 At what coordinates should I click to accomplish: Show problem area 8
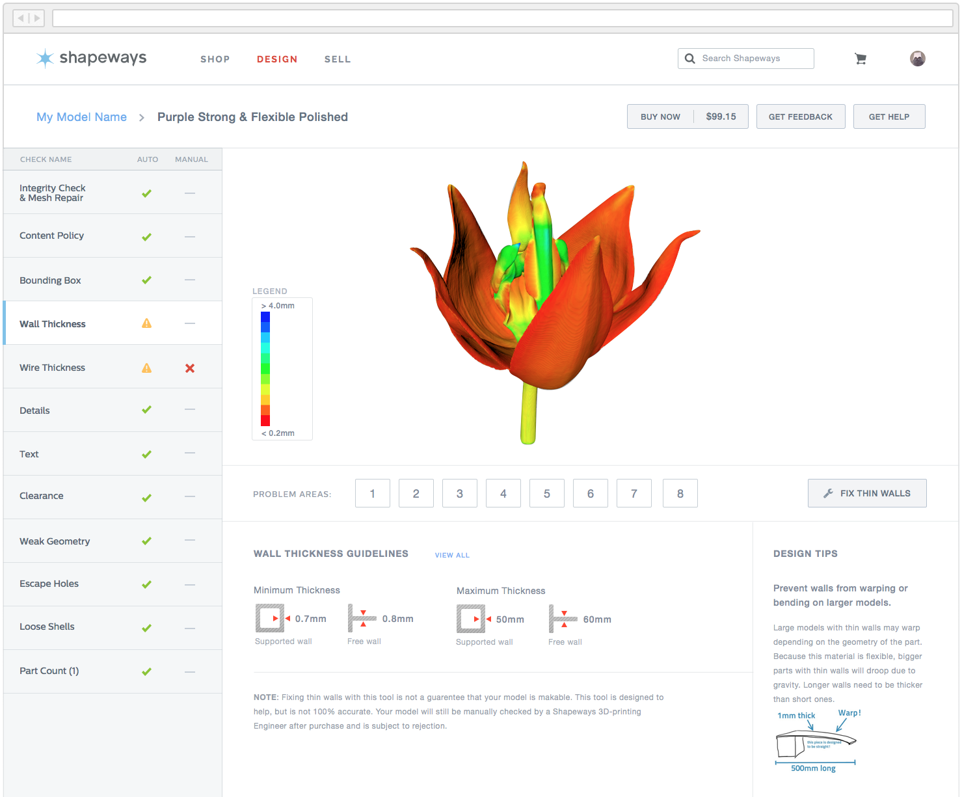coord(680,493)
